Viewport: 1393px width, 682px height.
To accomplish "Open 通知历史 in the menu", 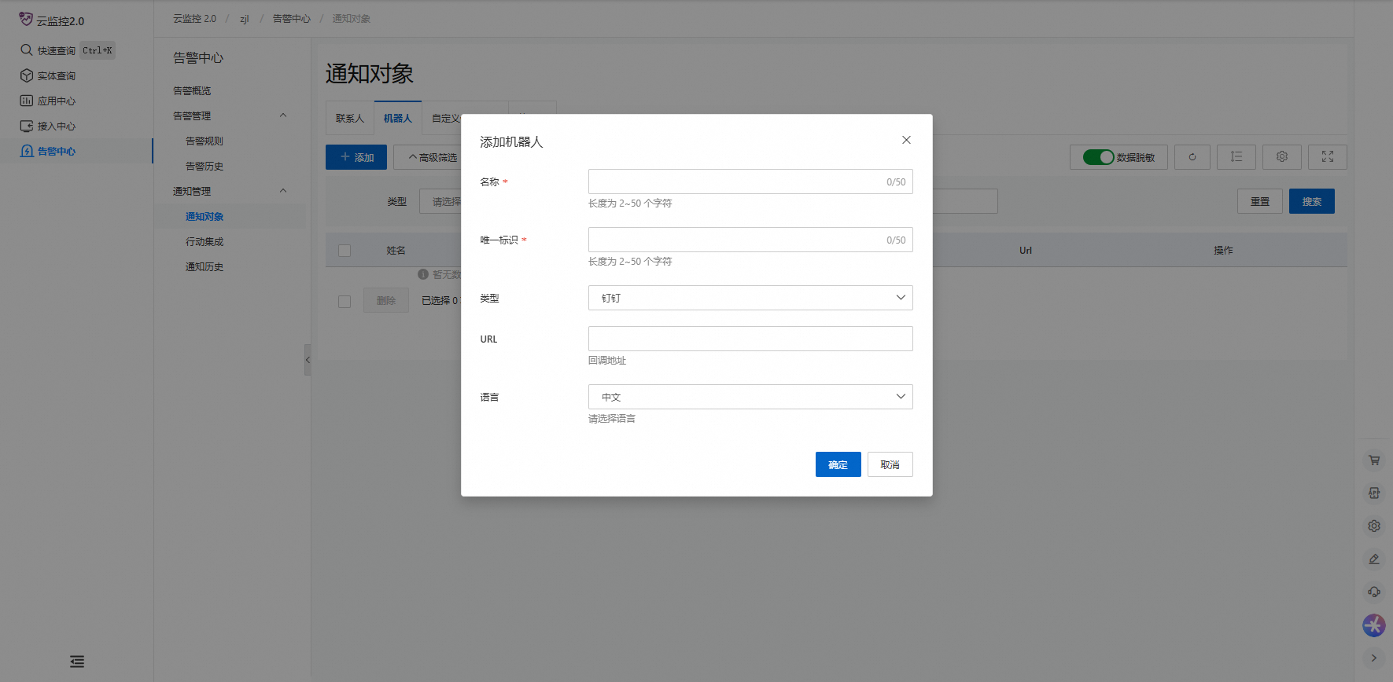I will pos(205,267).
